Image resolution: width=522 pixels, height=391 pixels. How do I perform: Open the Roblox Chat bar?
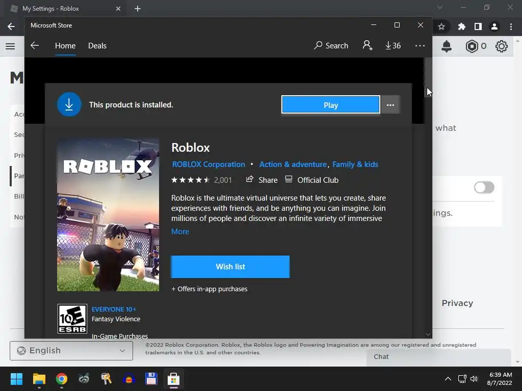point(438,357)
